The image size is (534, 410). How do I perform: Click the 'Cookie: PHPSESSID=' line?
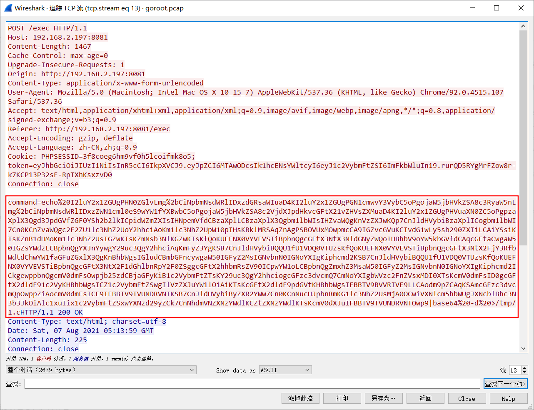tap(102, 156)
